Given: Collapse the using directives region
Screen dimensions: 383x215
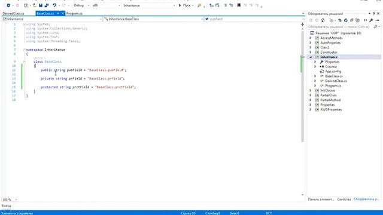Looking at the screenshot, I should (x=24, y=24).
